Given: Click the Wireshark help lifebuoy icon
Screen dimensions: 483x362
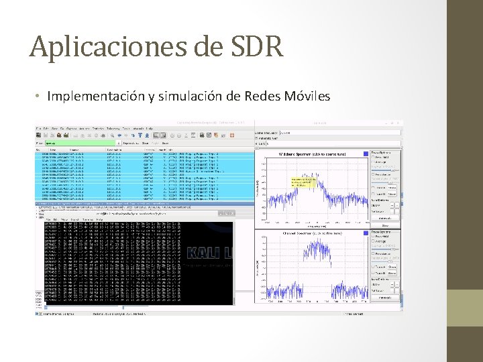Looking at the screenshot, I should (232, 135).
